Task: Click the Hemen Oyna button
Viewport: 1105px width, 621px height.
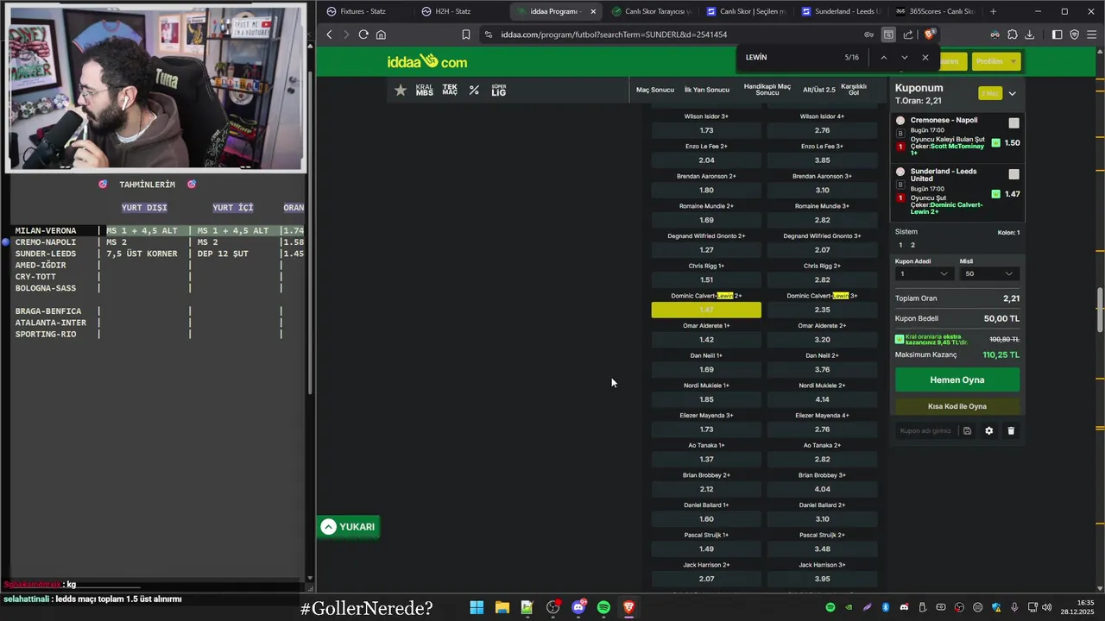Action: tap(957, 379)
